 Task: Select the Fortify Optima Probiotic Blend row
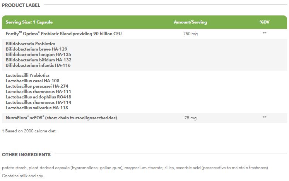64,34
